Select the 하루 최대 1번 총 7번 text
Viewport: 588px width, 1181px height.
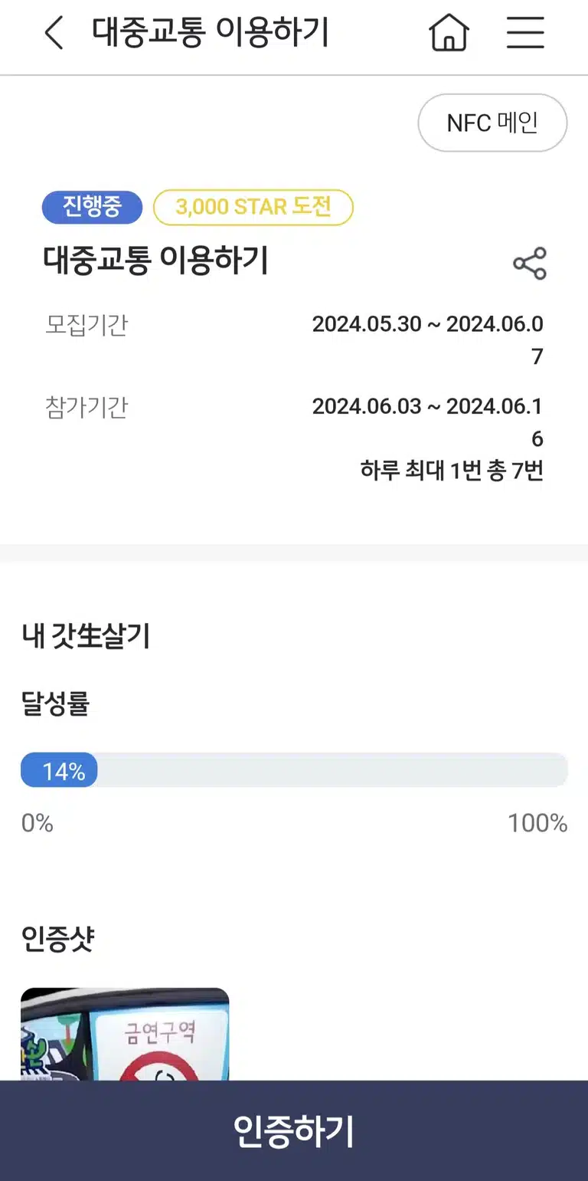(452, 470)
